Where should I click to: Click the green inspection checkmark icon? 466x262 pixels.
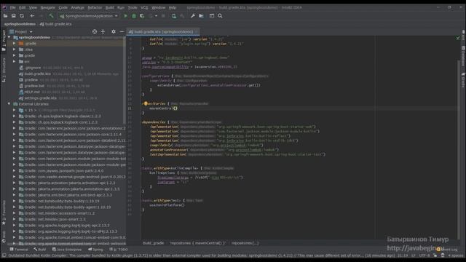(x=458, y=38)
